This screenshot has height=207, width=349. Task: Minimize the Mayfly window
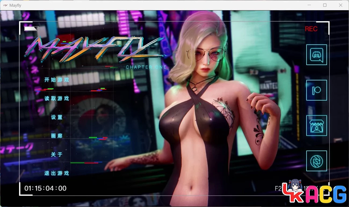pos(310,5)
